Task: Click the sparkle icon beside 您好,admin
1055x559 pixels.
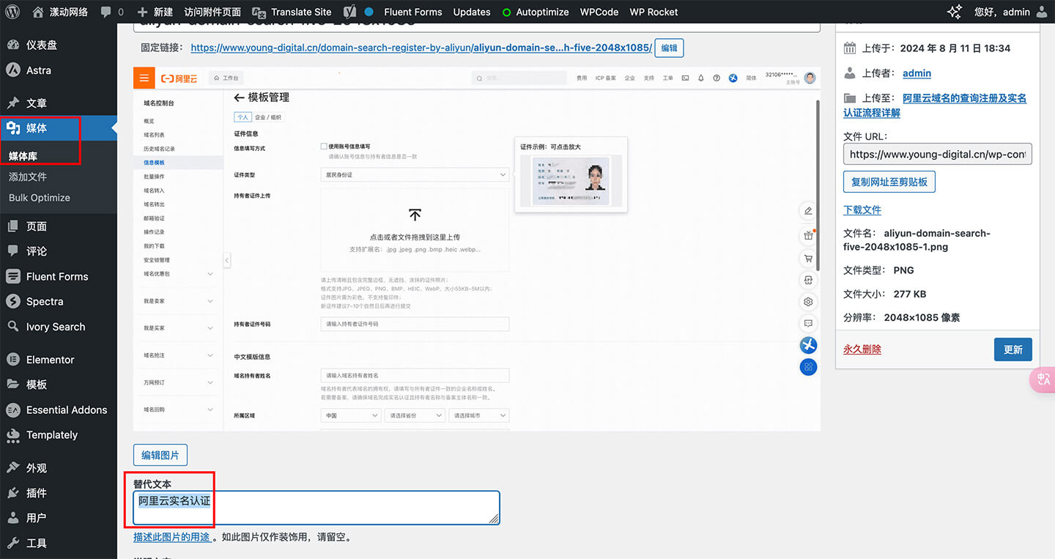Action: pyautogui.click(x=954, y=12)
